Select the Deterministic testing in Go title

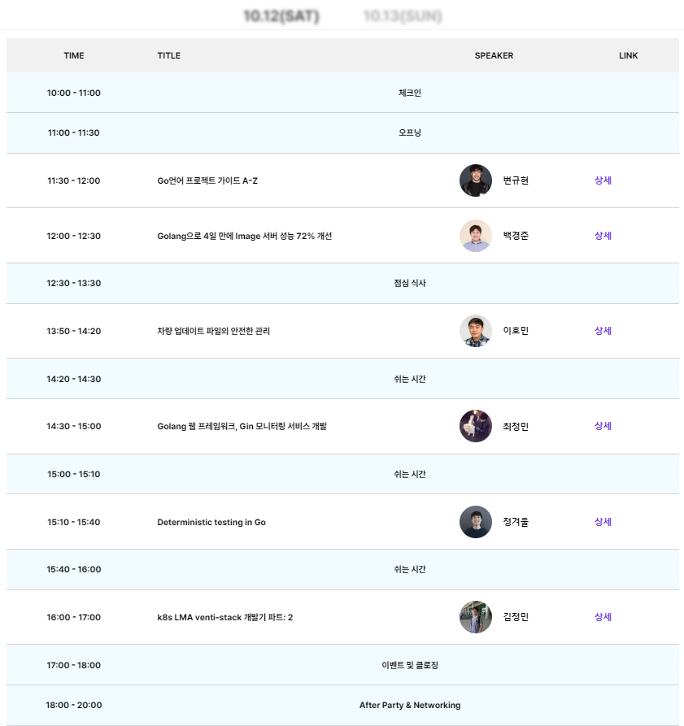pyautogui.click(x=211, y=522)
